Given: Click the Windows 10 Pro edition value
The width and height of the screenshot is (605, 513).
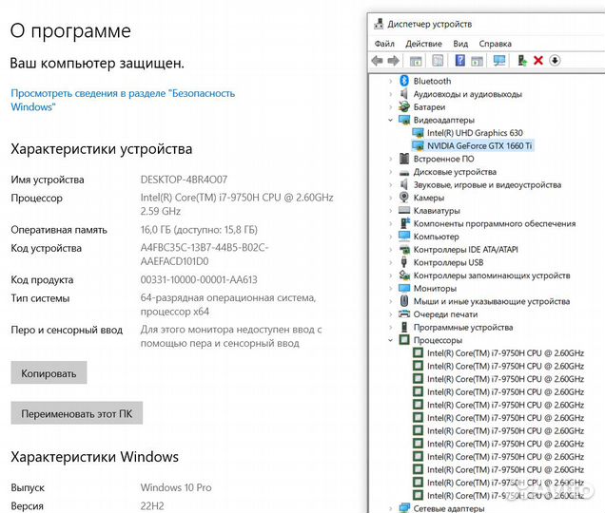Looking at the screenshot, I should tap(176, 487).
